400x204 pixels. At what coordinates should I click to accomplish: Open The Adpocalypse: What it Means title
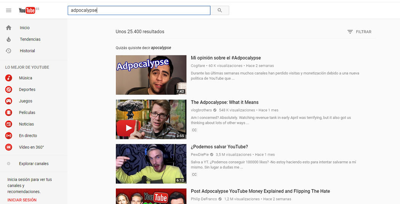pyautogui.click(x=225, y=103)
